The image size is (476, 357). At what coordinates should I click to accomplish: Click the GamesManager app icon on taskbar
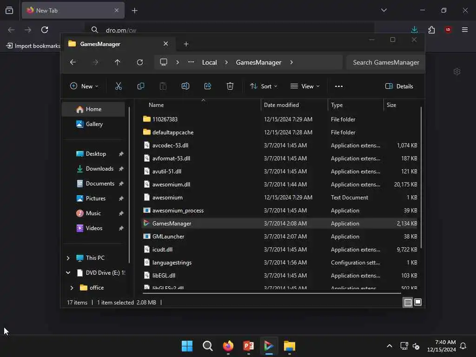[269, 346]
